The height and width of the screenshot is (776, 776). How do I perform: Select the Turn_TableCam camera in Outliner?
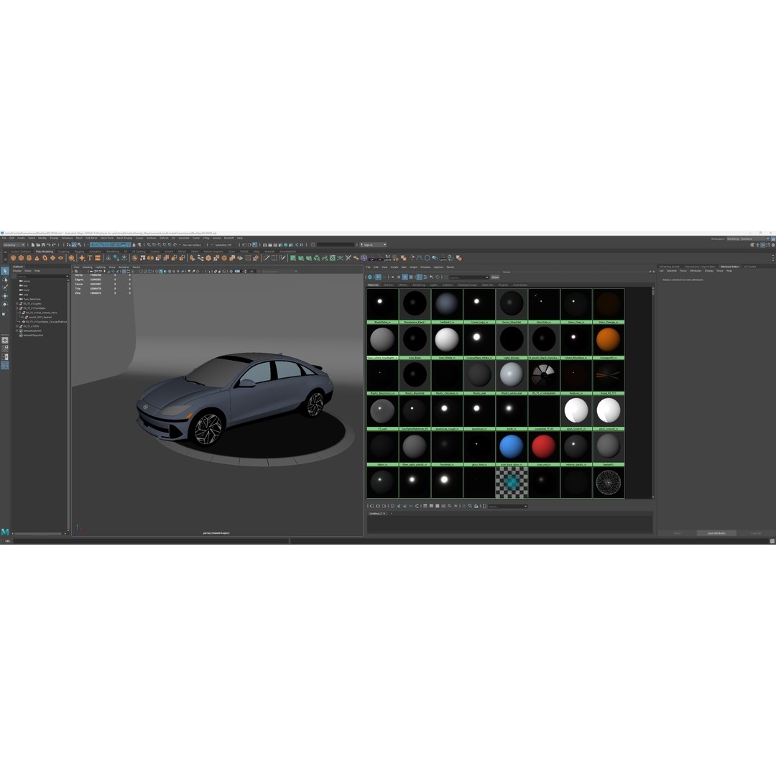pos(32,300)
